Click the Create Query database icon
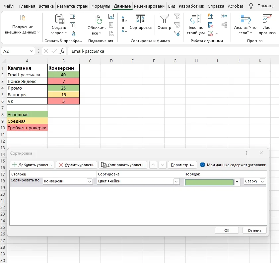279x263 pixels. (x=59, y=19)
